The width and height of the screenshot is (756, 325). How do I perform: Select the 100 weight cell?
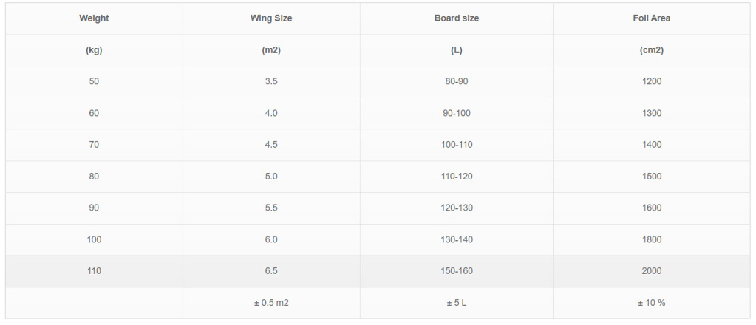point(94,239)
